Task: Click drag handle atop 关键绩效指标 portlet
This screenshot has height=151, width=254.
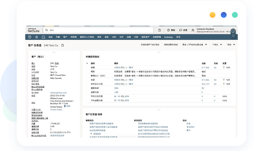Action: pos(159,52)
